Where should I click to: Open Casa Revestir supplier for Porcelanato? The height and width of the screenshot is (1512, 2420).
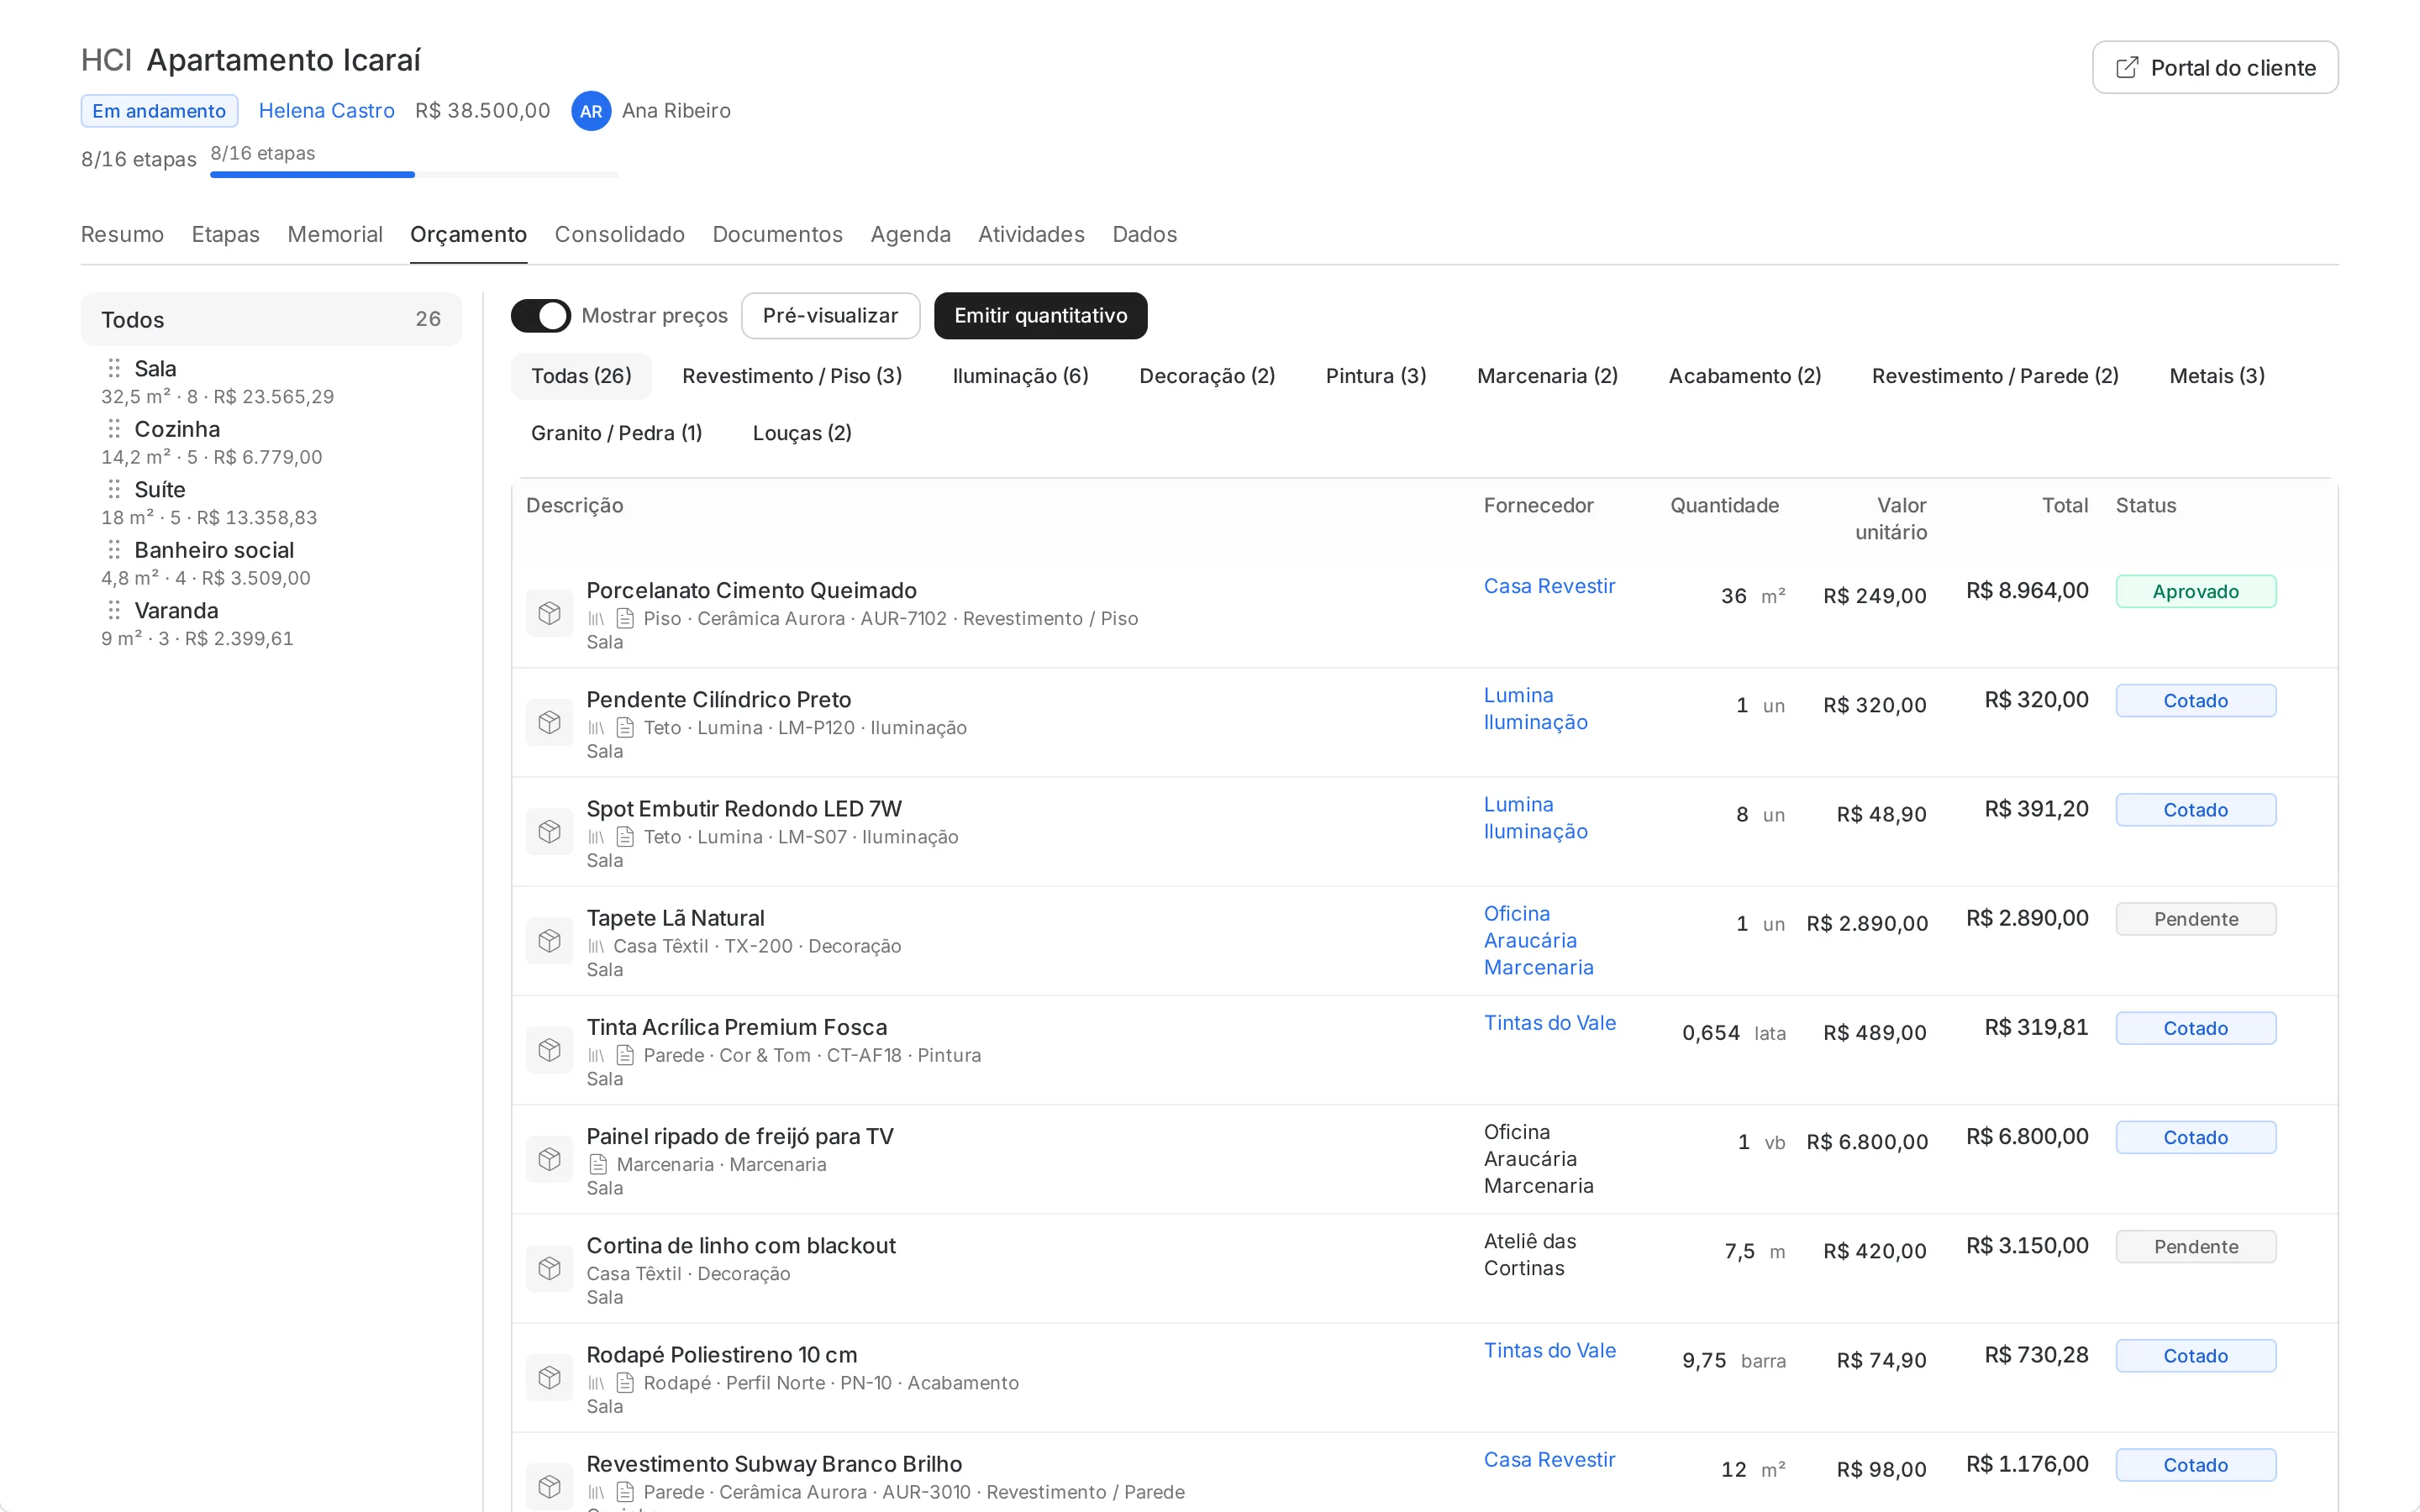tap(1549, 586)
